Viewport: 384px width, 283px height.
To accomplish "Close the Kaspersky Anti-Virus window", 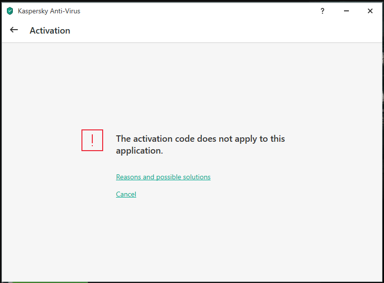I will [x=370, y=11].
